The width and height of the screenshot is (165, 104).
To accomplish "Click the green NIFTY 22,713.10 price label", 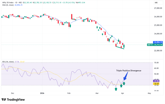I will (x=155, y=45).
